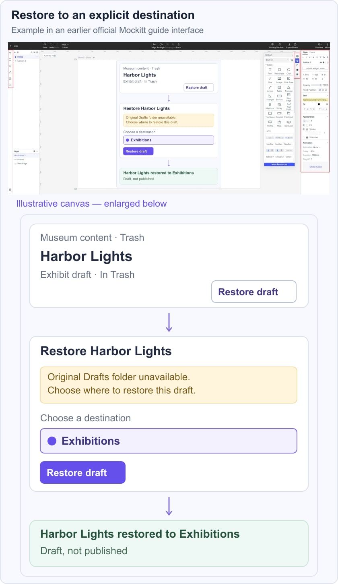Pick the Link Area widget
The image size is (338, 584).
289,80
